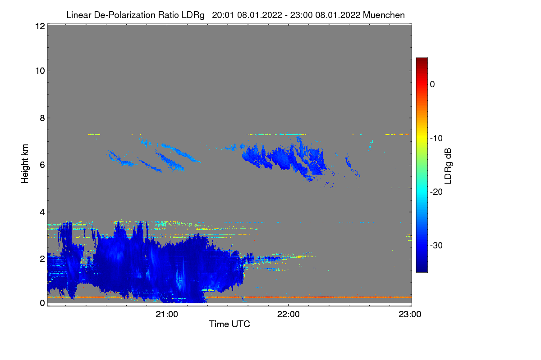Click the height tick label 12
Screen dimensions: 541x360
(x=39, y=27)
